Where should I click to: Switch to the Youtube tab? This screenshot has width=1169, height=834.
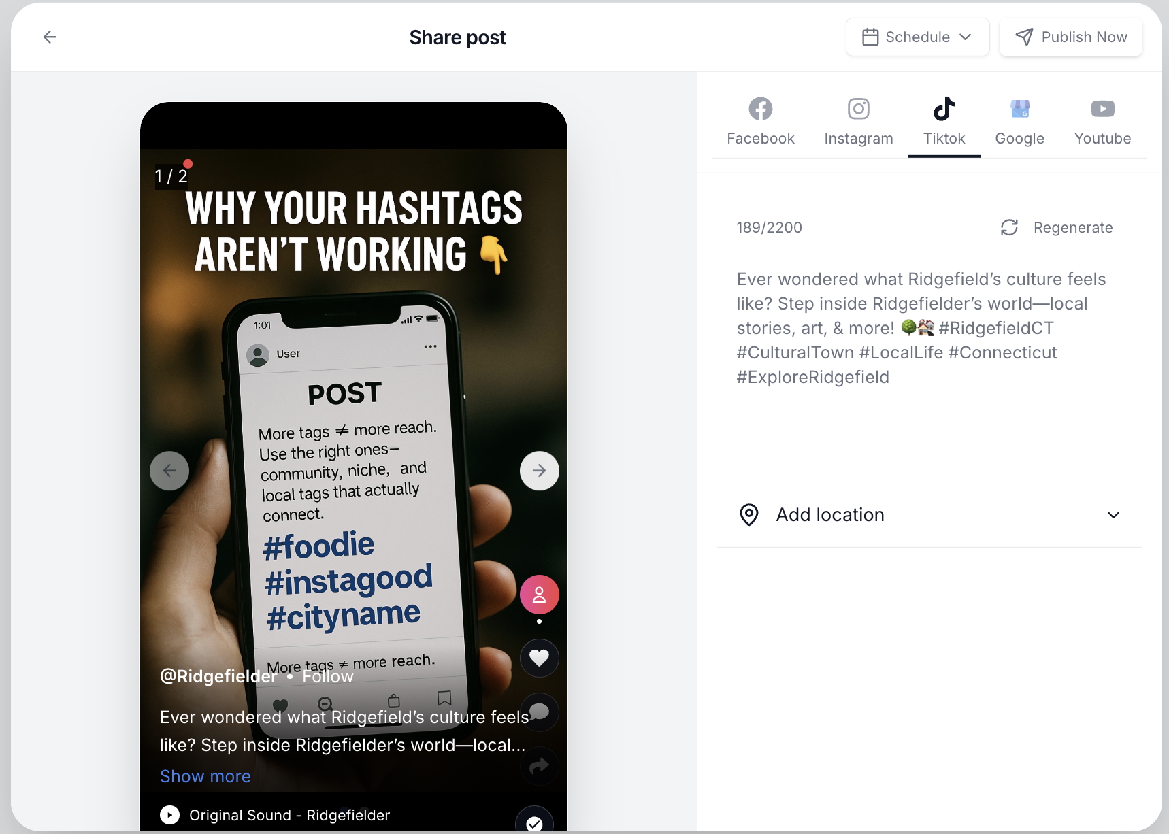click(x=1102, y=122)
